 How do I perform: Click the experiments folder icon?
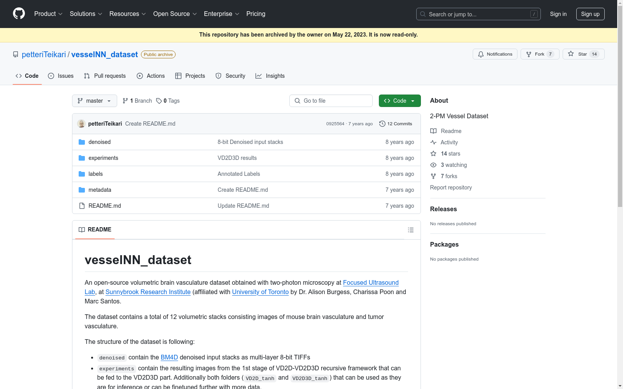point(82,158)
